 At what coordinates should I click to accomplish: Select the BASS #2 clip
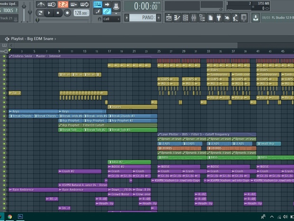coord(129,162)
